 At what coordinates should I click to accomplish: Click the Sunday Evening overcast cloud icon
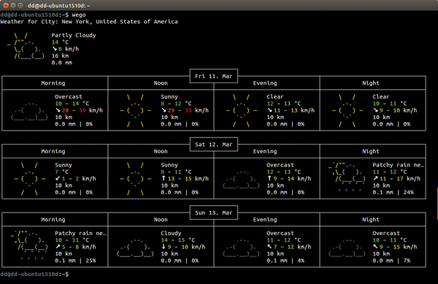[x=241, y=247]
